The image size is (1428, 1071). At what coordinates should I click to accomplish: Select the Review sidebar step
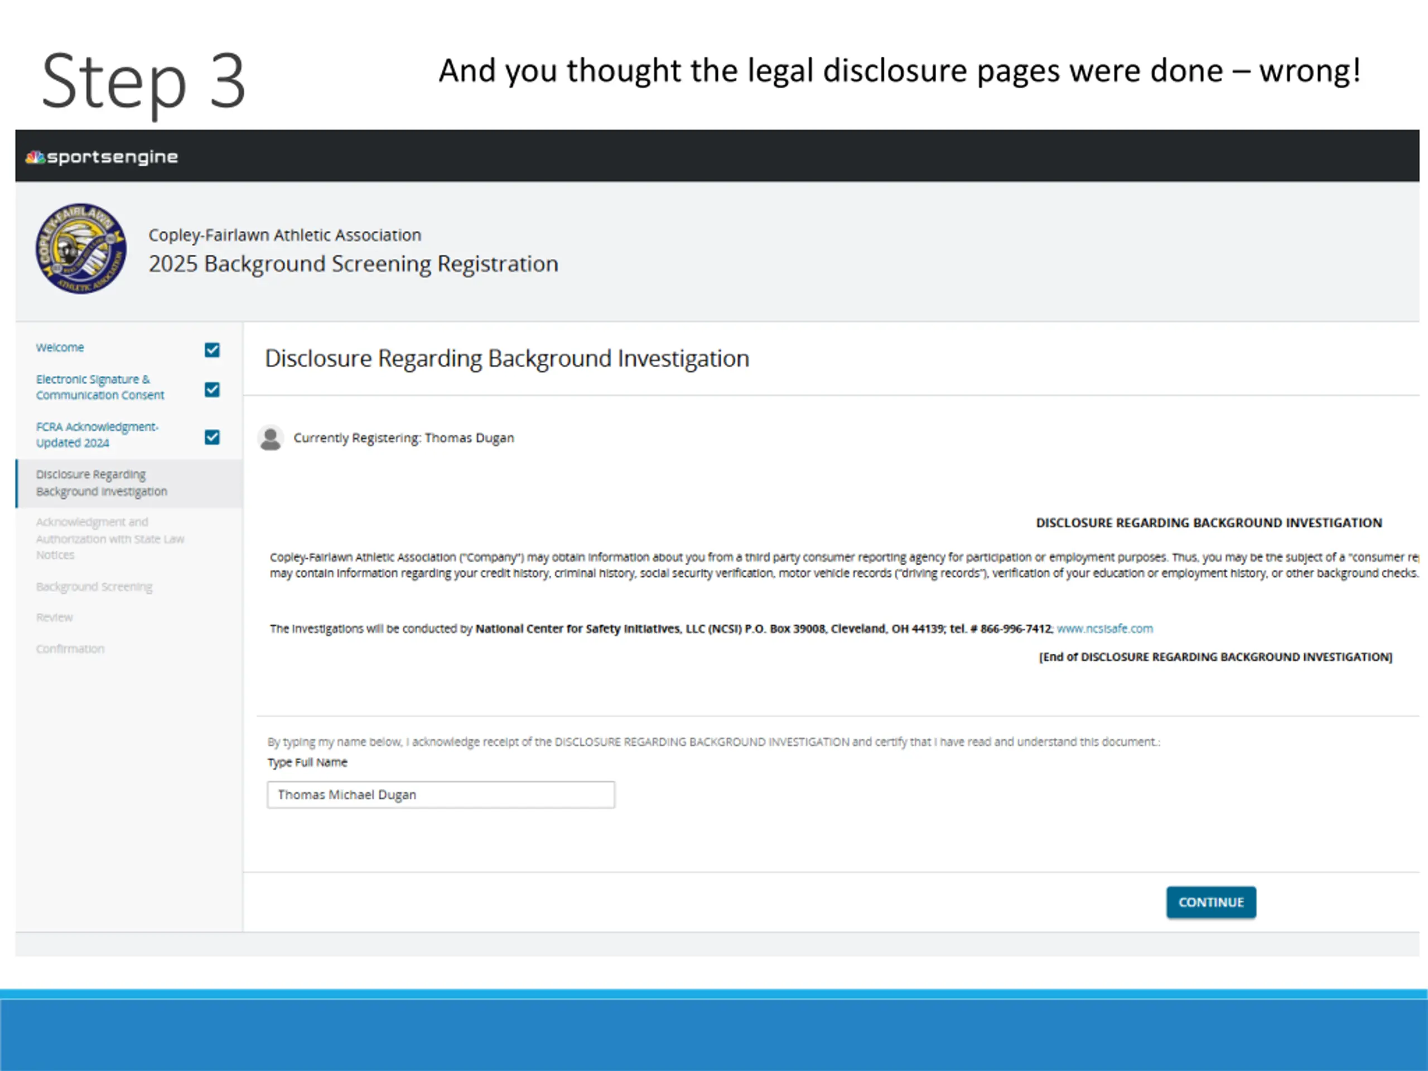[54, 617]
